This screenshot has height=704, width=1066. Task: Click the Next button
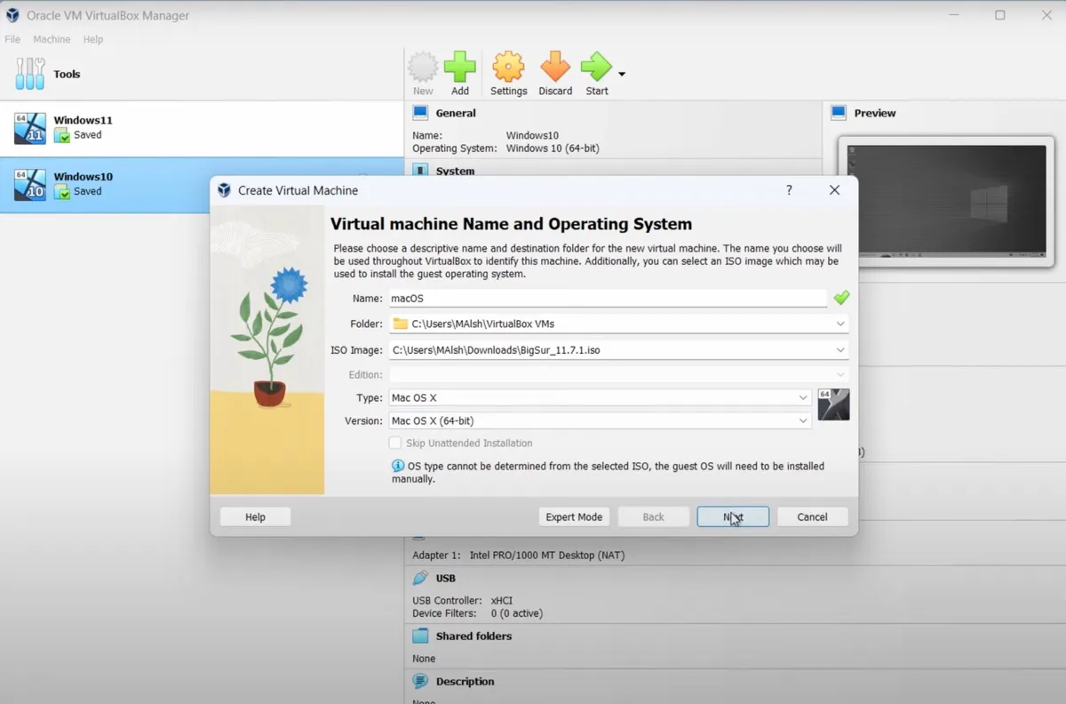[x=733, y=516]
